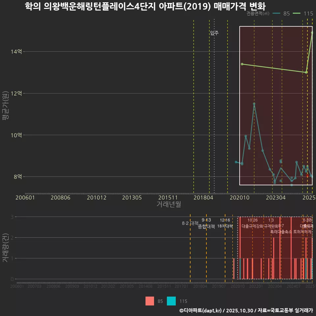
Task: Click the red 85 legend color swatch
Action: tap(150, 301)
